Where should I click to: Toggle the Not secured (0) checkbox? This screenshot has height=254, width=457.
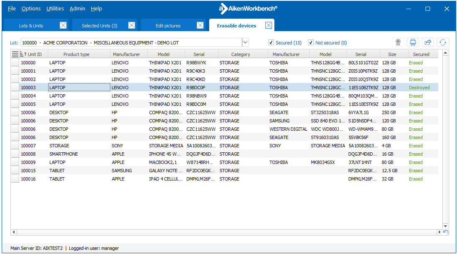point(311,42)
